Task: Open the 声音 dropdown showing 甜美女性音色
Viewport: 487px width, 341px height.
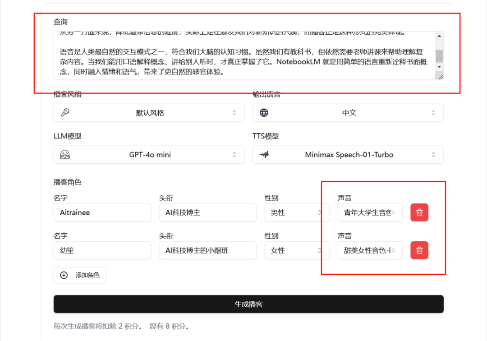Action: (x=370, y=250)
